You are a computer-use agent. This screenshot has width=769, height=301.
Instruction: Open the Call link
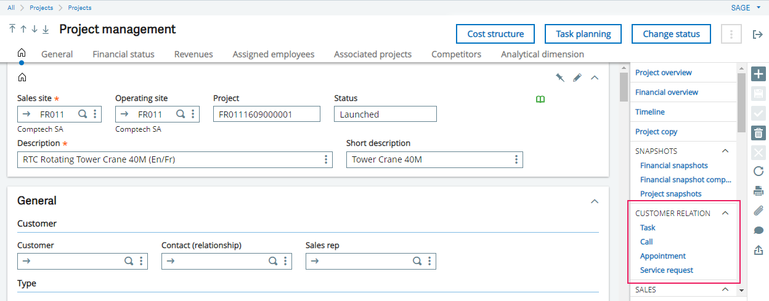[x=646, y=242]
